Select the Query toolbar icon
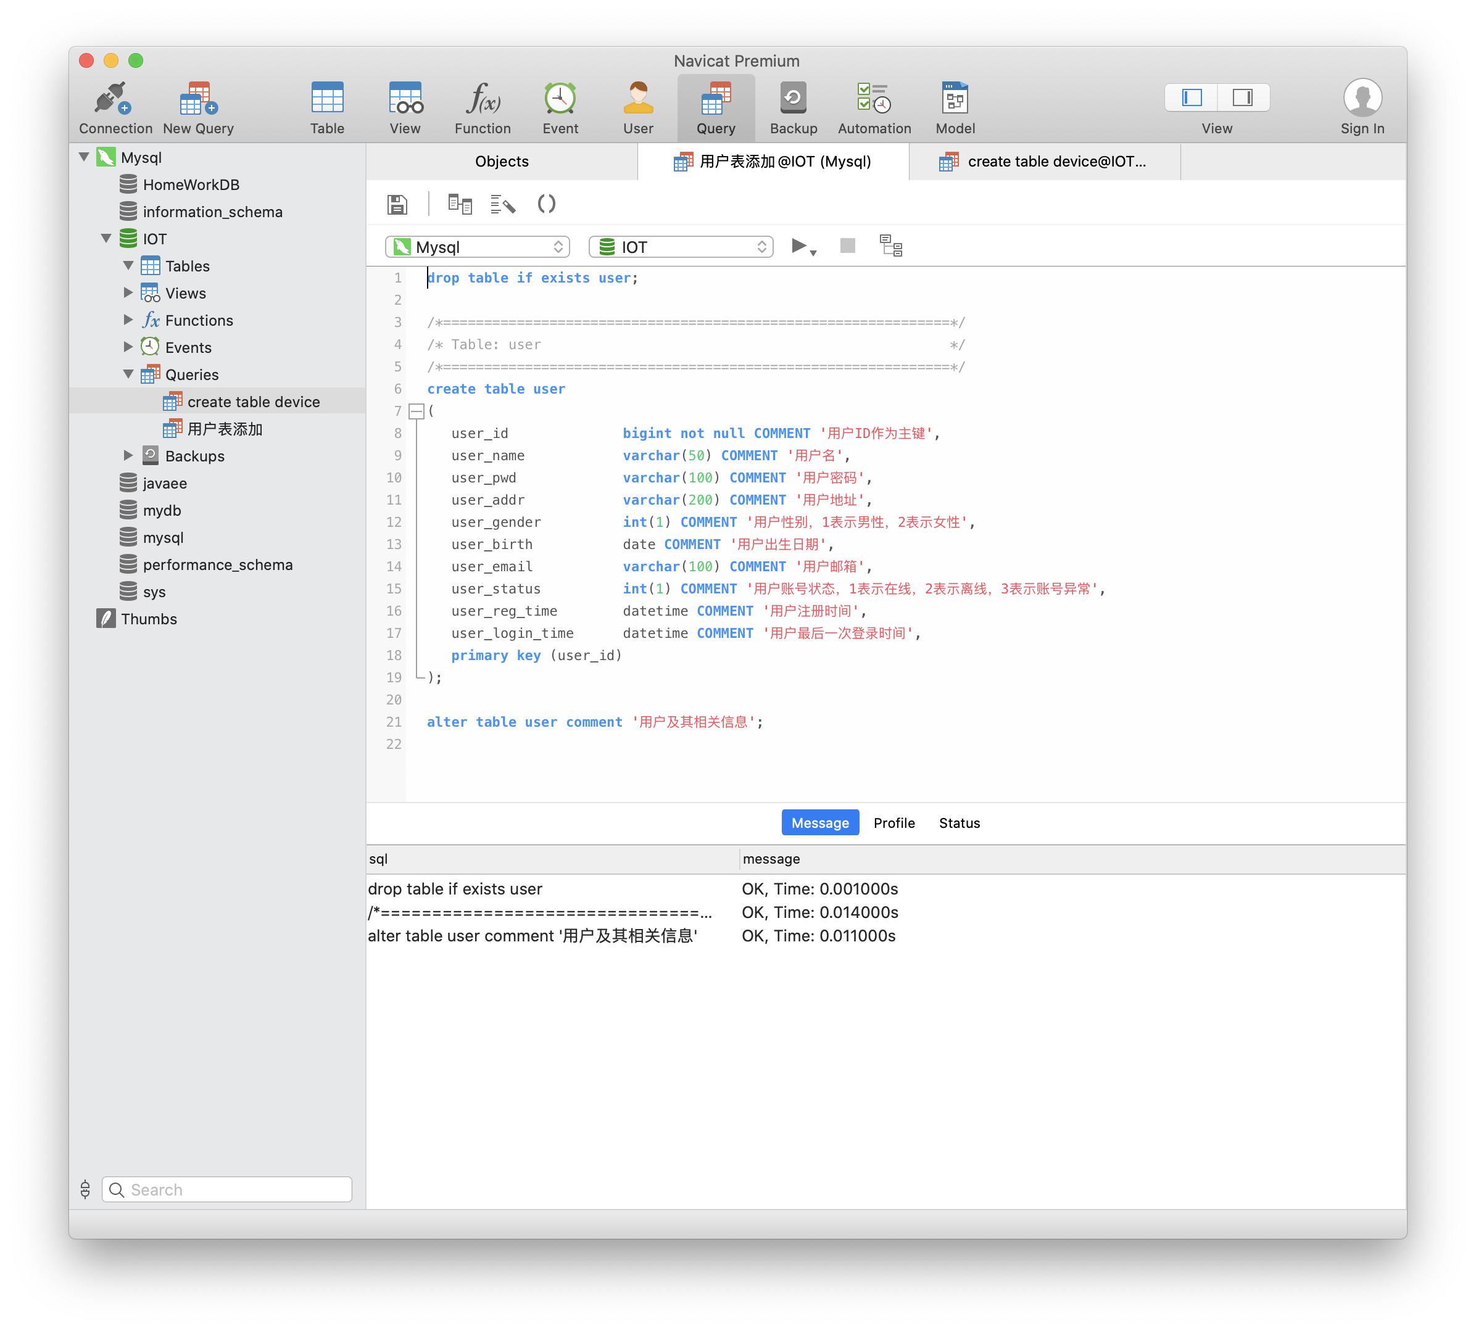Image resolution: width=1476 pixels, height=1330 pixels. point(716,107)
